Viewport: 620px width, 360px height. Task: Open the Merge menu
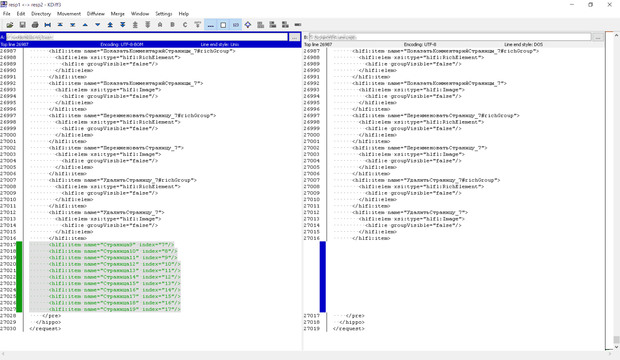(118, 14)
